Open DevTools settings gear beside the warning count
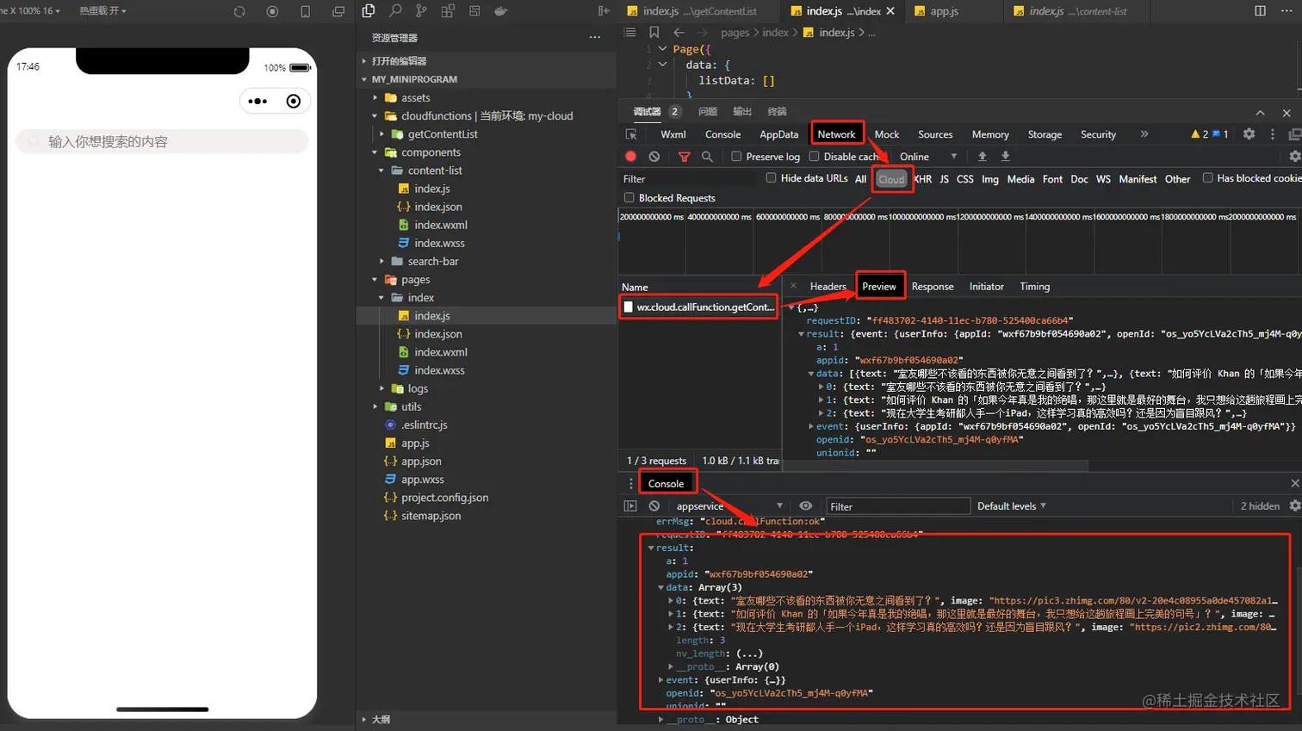Image resolution: width=1302 pixels, height=731 pixels. pos(1249,134)
